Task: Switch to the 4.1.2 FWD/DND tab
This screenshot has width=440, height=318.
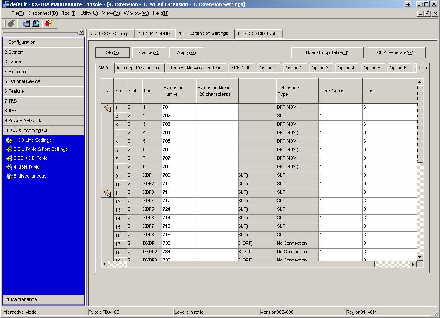Action: (154, 34)
